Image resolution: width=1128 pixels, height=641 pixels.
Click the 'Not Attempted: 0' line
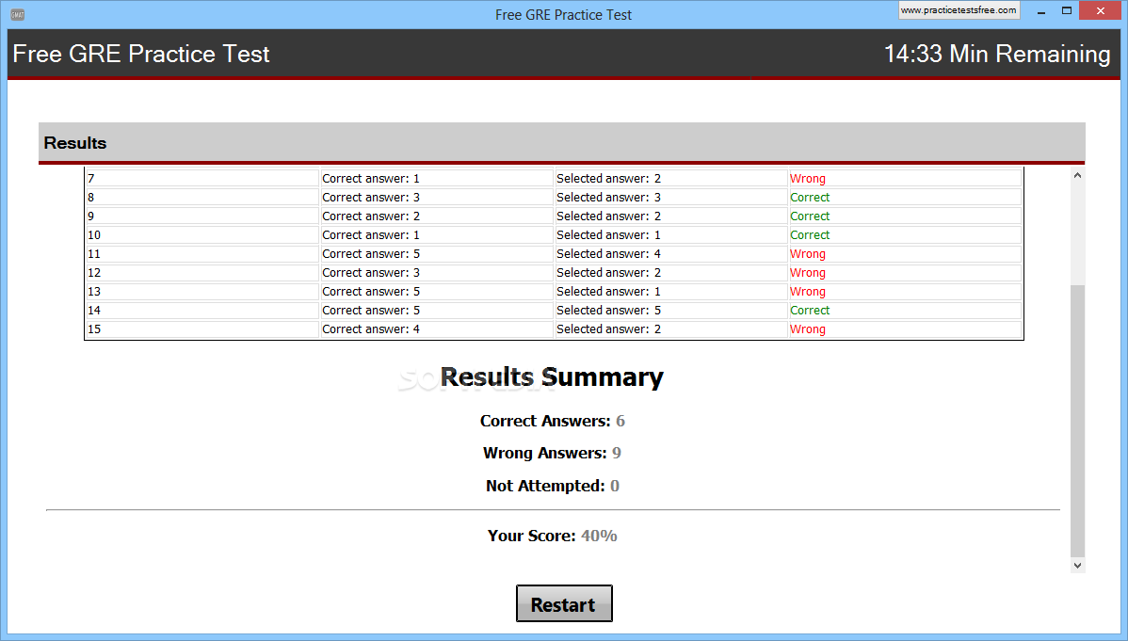coord(553,486)
